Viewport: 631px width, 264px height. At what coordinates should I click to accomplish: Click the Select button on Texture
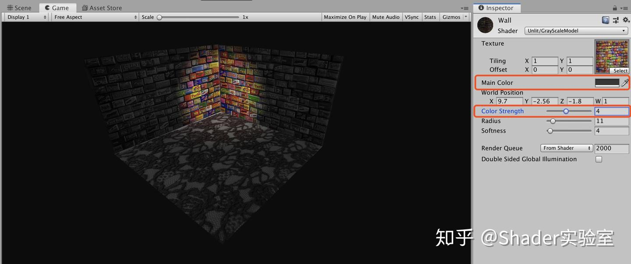[620, 70]
